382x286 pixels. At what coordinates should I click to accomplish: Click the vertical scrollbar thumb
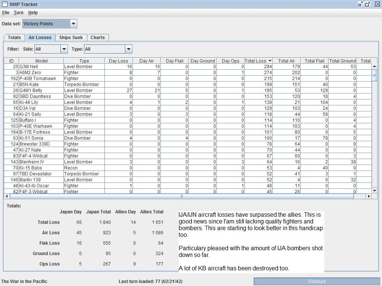coord(375,75)
